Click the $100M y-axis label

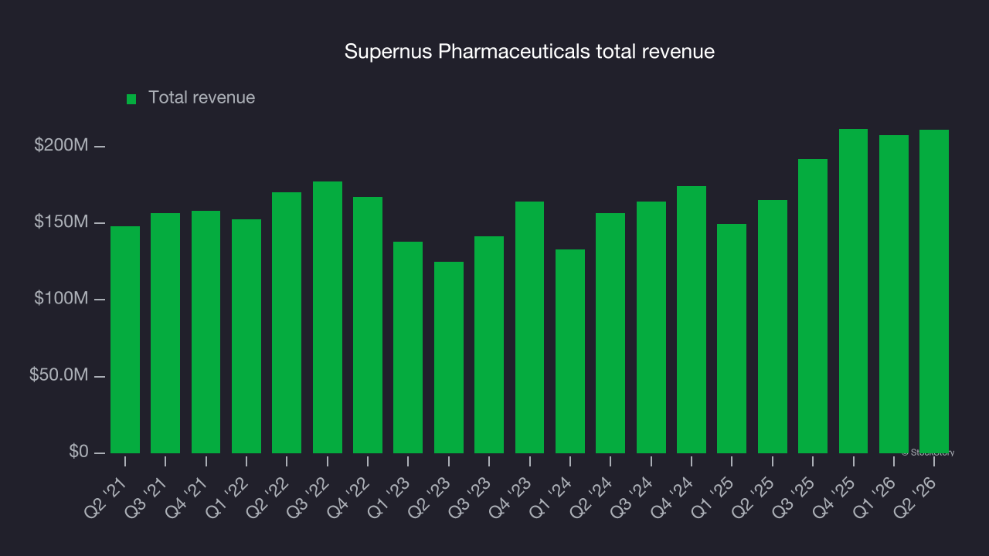[62, 299]
